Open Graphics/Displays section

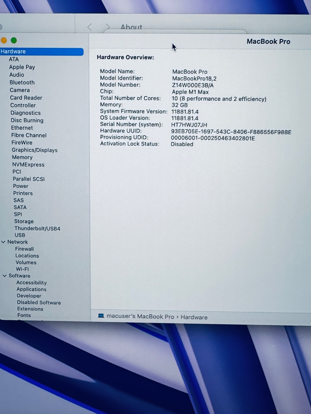(34, 150)
